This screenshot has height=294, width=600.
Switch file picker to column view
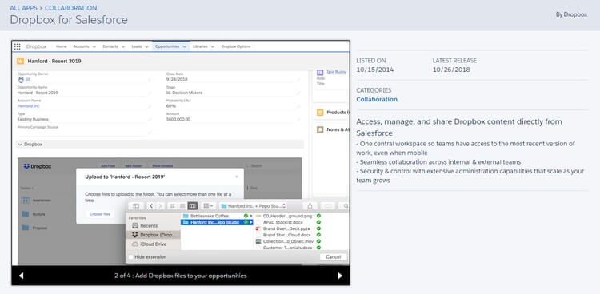click(x=193, y=206)
